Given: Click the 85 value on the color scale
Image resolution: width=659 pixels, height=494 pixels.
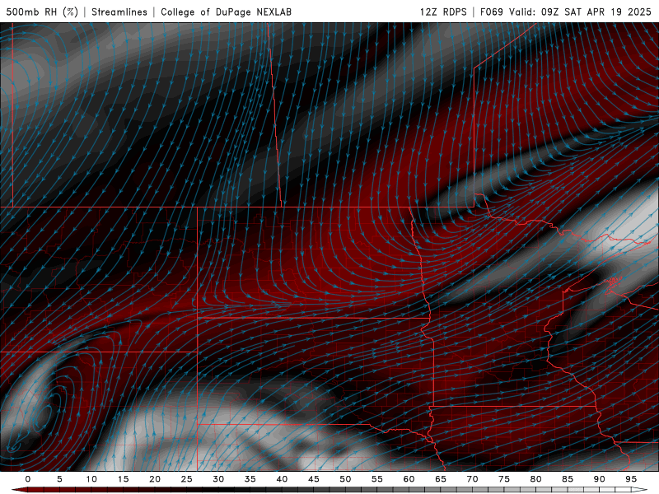Looking at the screenshot, I should point(568,479).
